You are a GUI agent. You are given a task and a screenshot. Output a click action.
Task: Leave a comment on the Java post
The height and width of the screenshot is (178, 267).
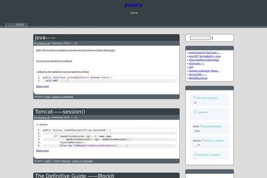pyautogui.click(x=63, y=97)
